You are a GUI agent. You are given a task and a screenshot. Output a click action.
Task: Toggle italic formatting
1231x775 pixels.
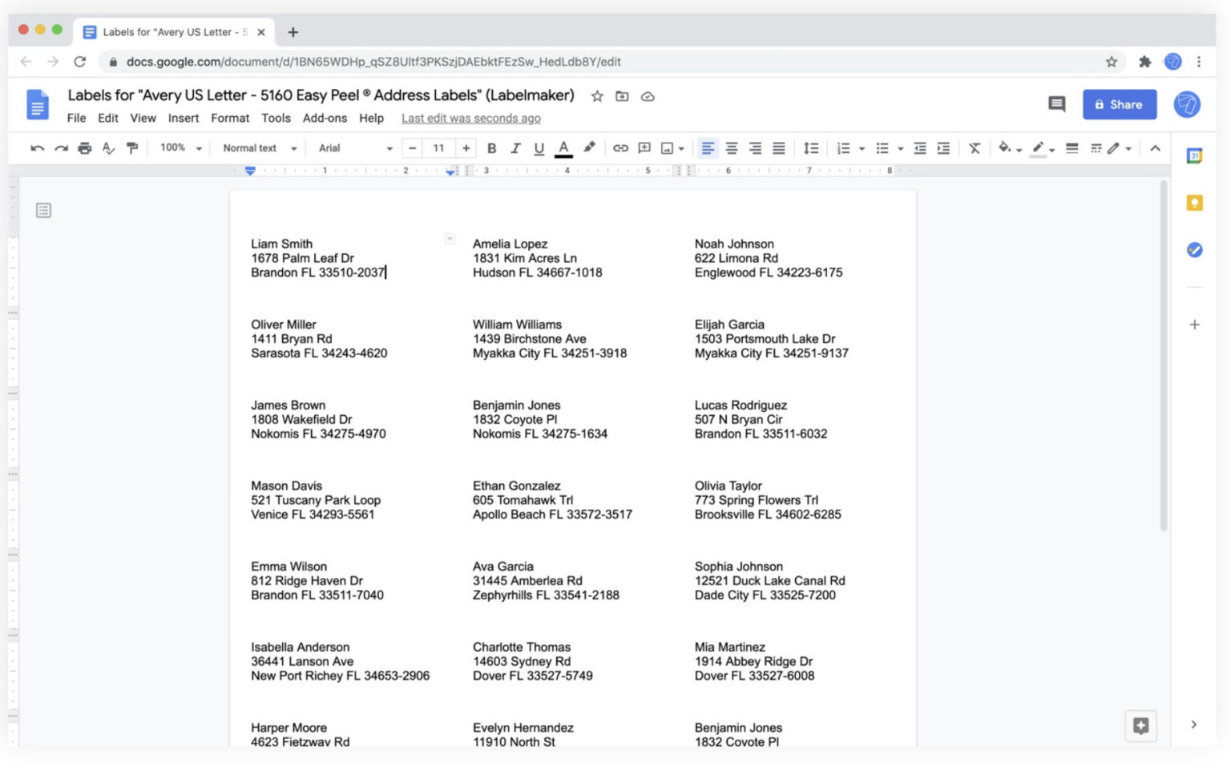515,148
